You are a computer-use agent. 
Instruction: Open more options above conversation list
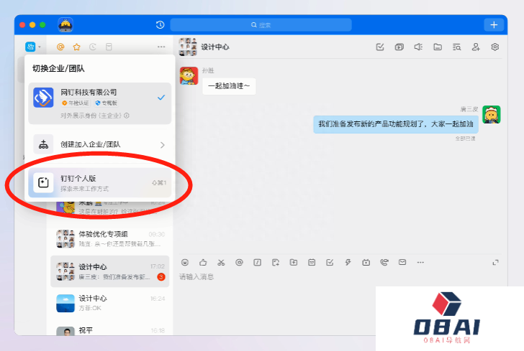[x=161, y=47]
